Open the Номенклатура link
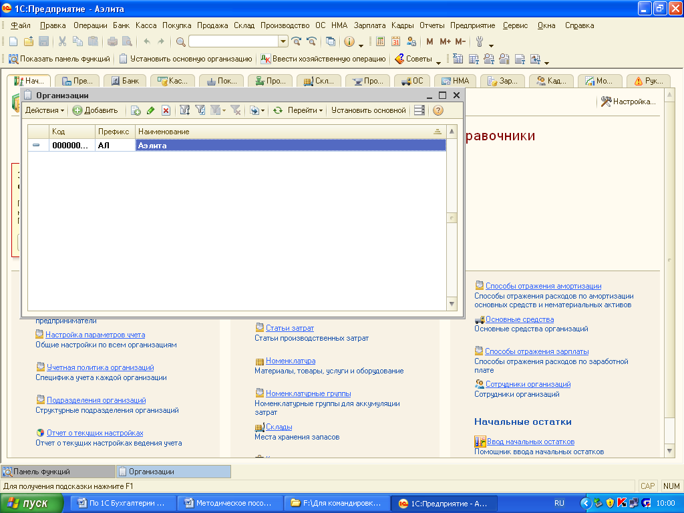Viewport: 684px width, 513px height. pos(291,361)
